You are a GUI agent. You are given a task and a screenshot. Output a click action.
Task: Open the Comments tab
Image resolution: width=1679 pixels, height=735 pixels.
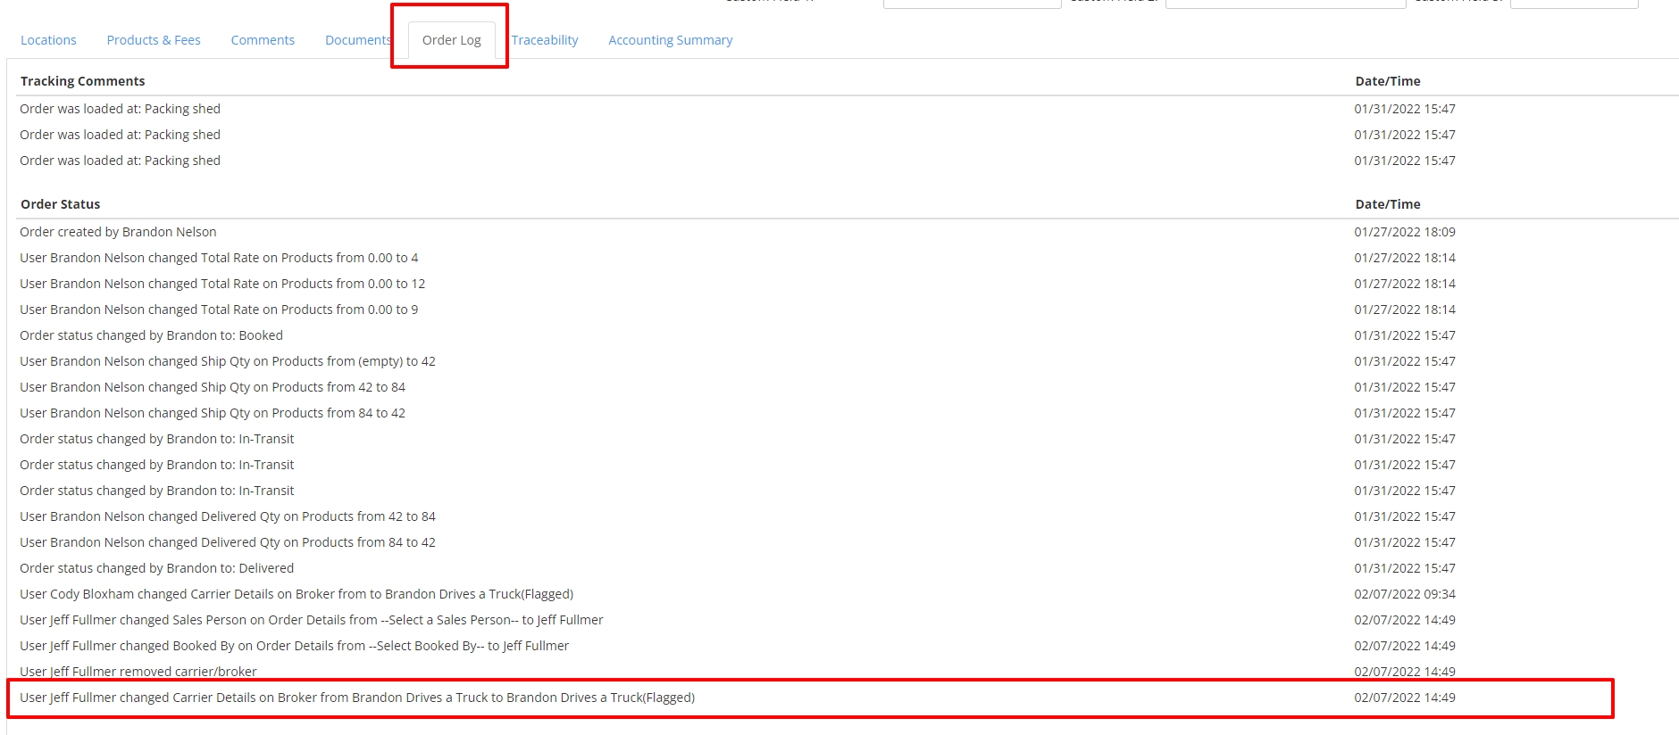tap(263, 40)
